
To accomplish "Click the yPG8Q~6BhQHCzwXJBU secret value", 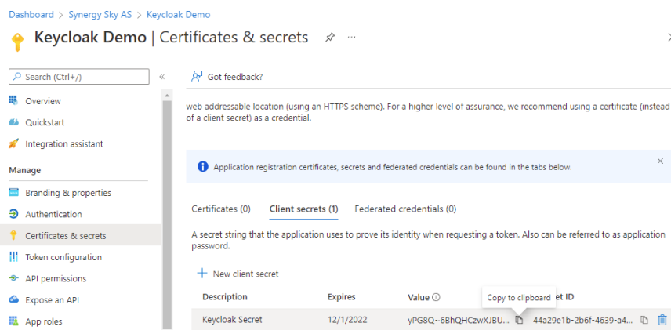I will [x=459, y=319].
